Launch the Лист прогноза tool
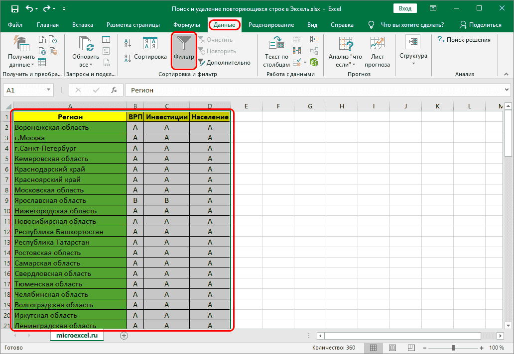Screen dimensions: 514x354 [377, 49]
